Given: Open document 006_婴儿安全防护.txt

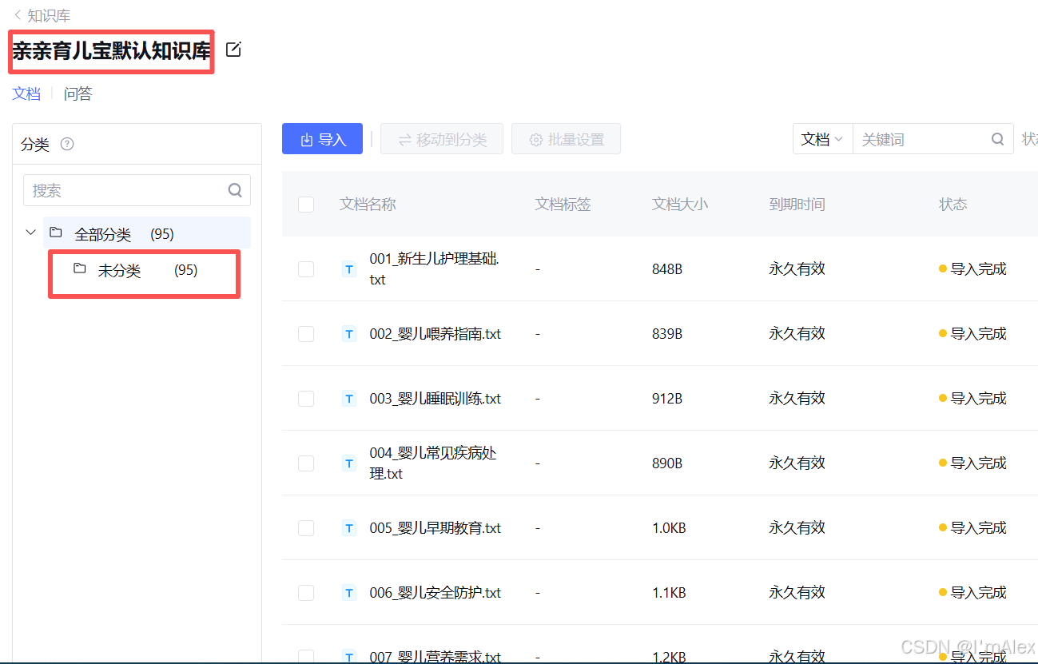Looking at the screenshot, I should [x=435, y=593].
